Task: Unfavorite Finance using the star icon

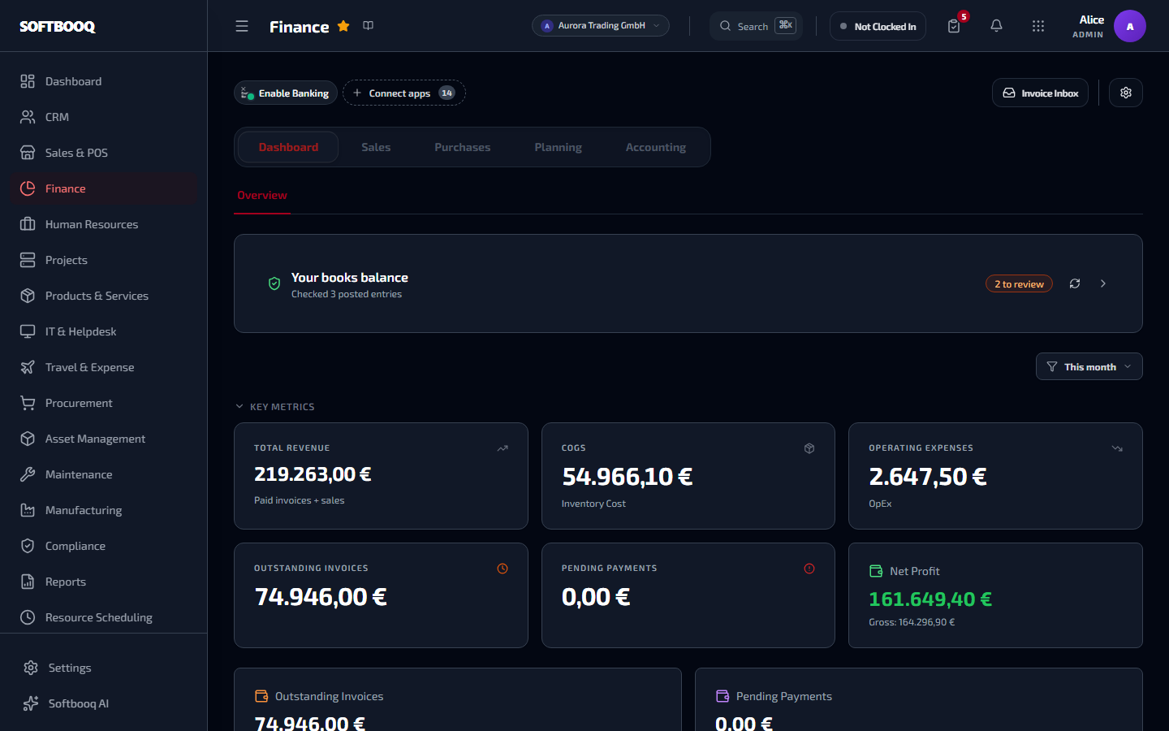Action: [x=343, y=26]
